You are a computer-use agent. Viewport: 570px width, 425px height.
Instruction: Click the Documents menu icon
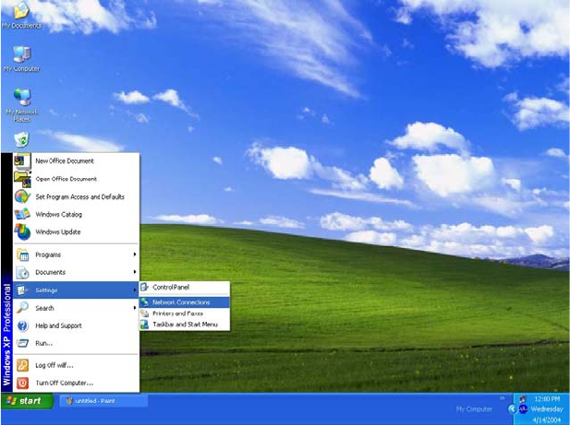coord(22,272)
